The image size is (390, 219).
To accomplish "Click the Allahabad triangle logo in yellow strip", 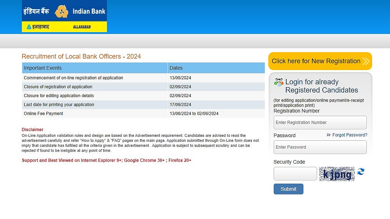I will pyautogui.click(x=29, y=27).
